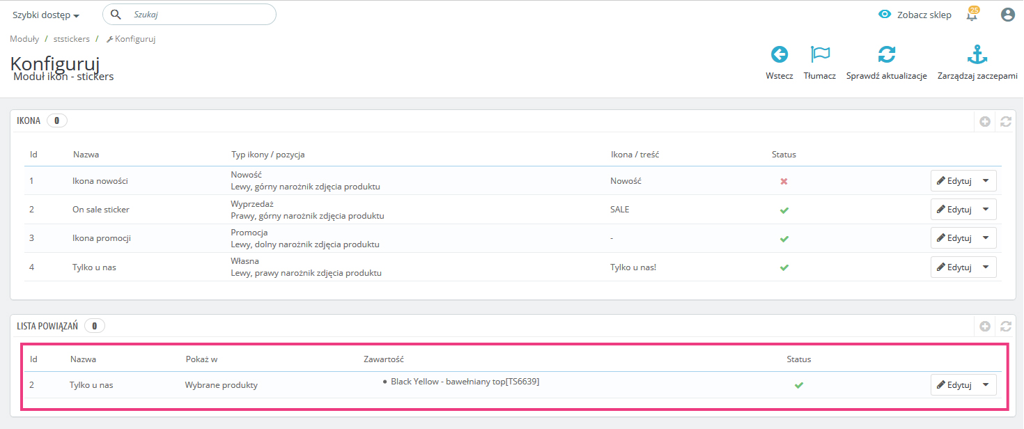This screenshot has height=429, width=1024.
Task: Add new icon via plus in IKONA panel
Action: (985, 121)
